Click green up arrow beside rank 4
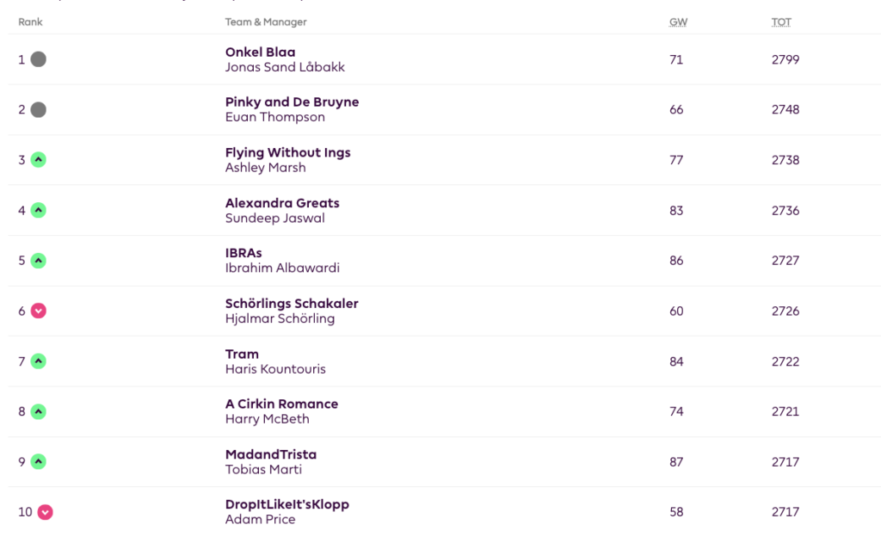The image size is (881, 537). (38, 210)
